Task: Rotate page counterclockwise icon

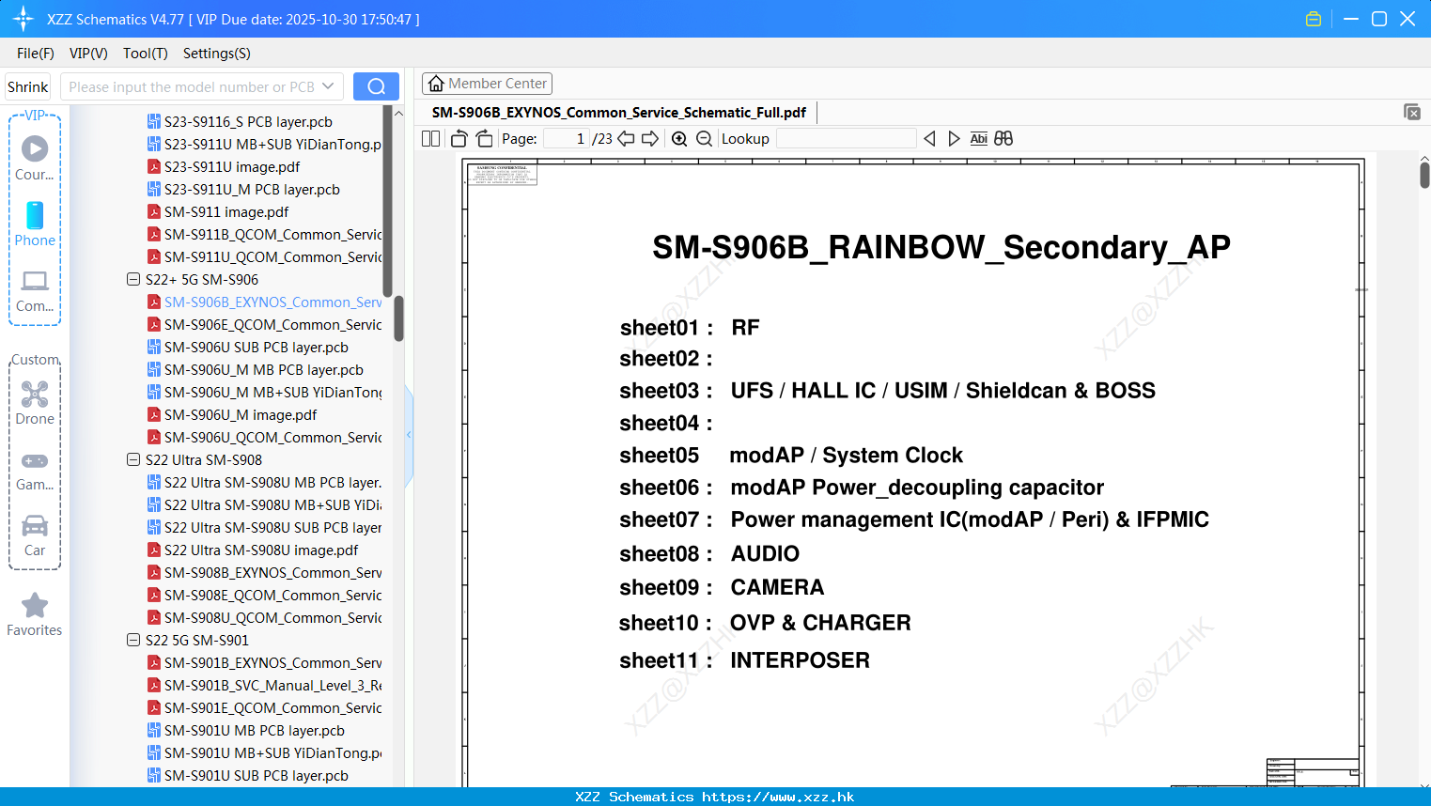Action: pyautogui.click(x=459, y=138)
